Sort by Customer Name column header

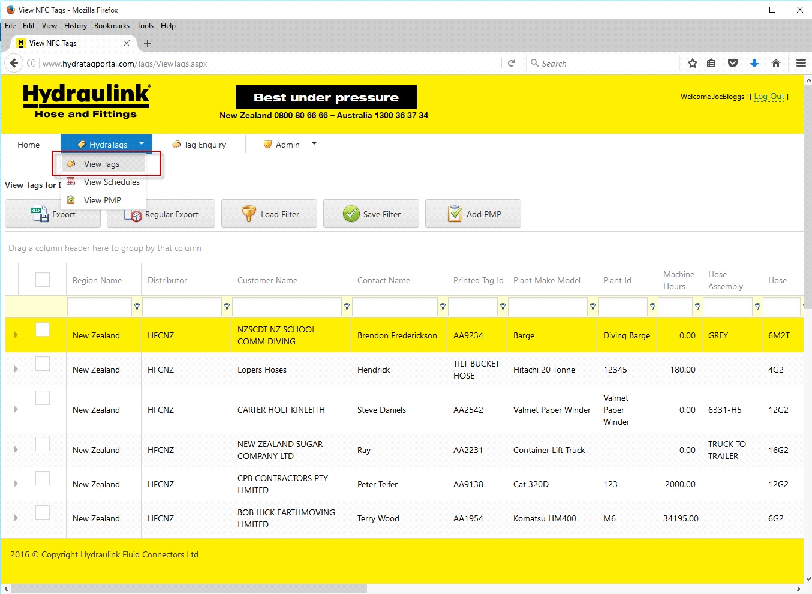pos(267,280)
